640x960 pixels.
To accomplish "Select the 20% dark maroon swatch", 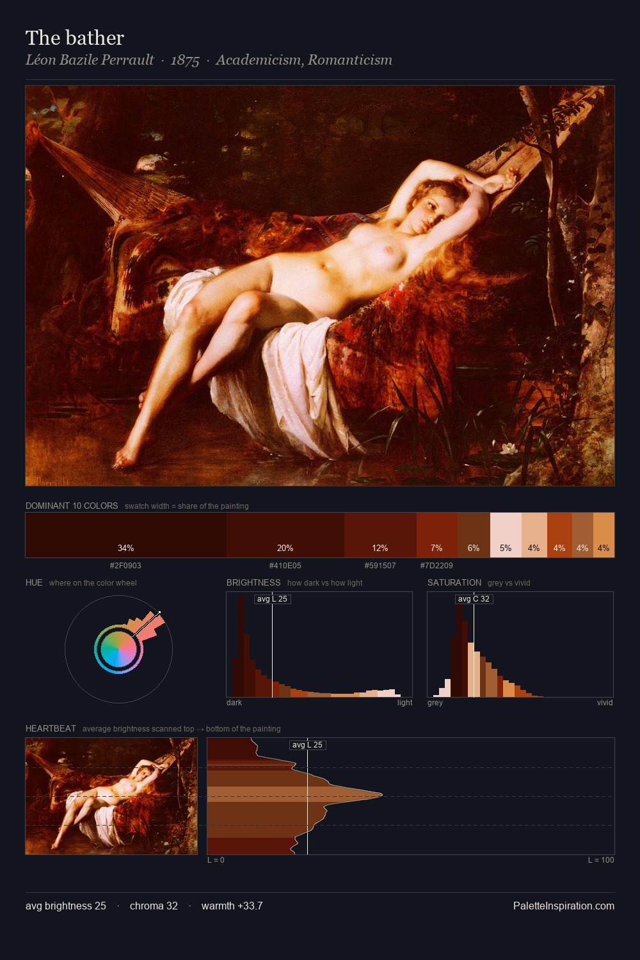I will pyautogui.click(x=285, y=535).
